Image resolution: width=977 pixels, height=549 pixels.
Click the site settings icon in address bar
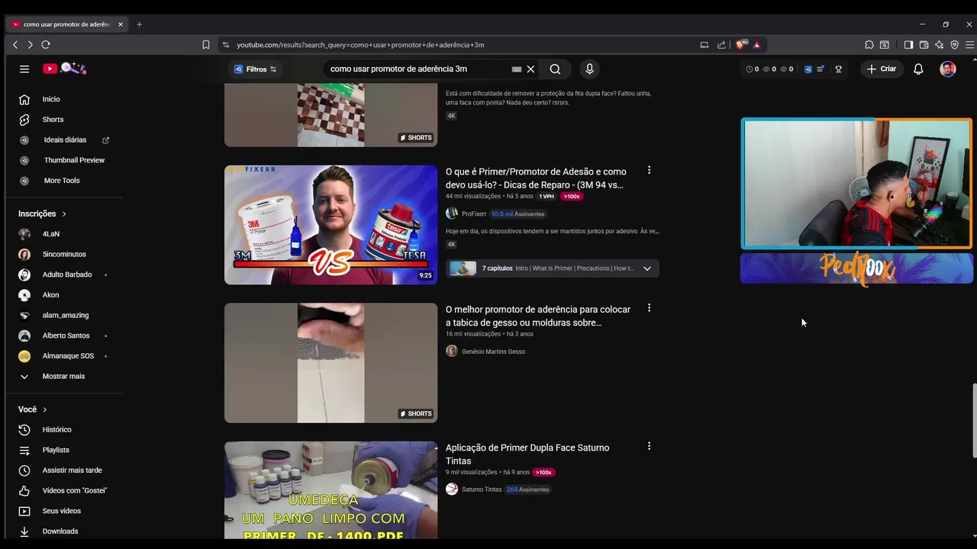pyautogui.click(x=225, y=45)
